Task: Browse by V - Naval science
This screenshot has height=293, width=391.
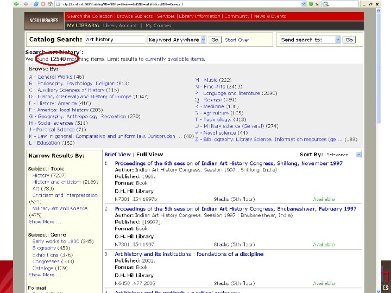Action: [x=216, y=133]
